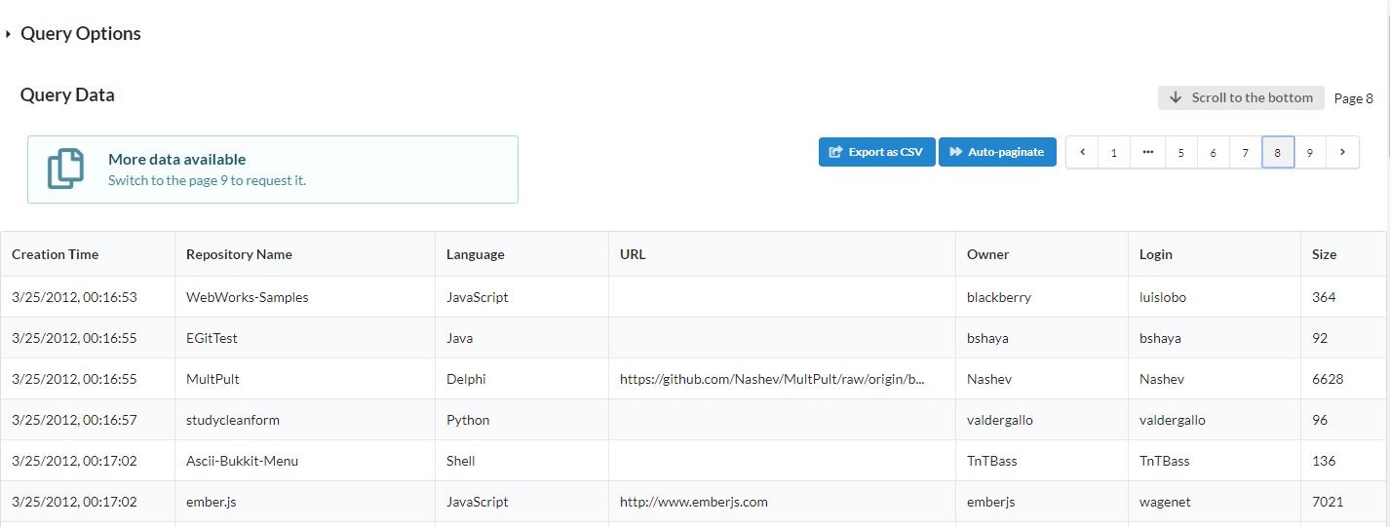
Task: Click the size value 364
Action: 1343,297
